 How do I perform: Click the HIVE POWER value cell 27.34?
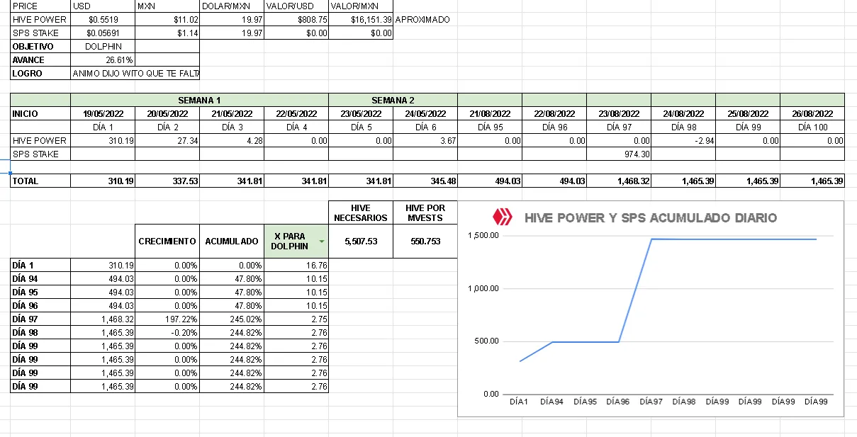(167, 140)
